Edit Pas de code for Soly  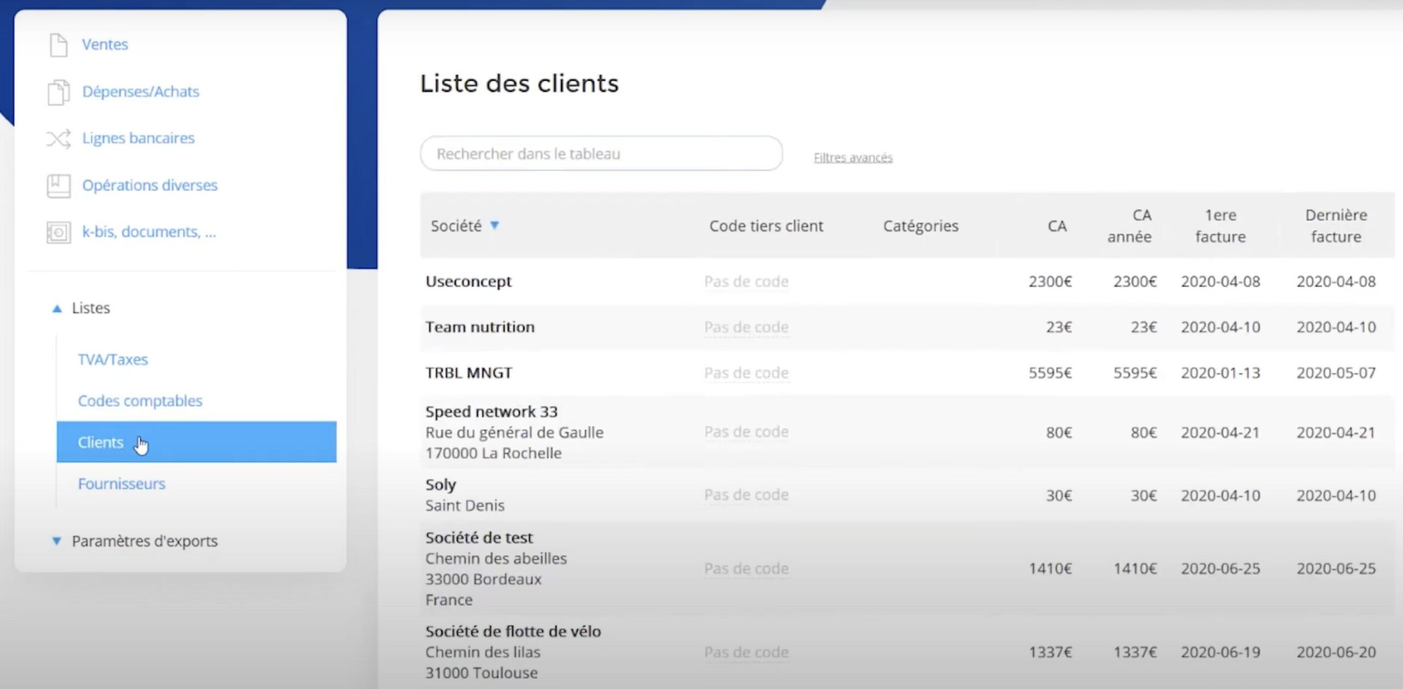click(x=746, y=495)
